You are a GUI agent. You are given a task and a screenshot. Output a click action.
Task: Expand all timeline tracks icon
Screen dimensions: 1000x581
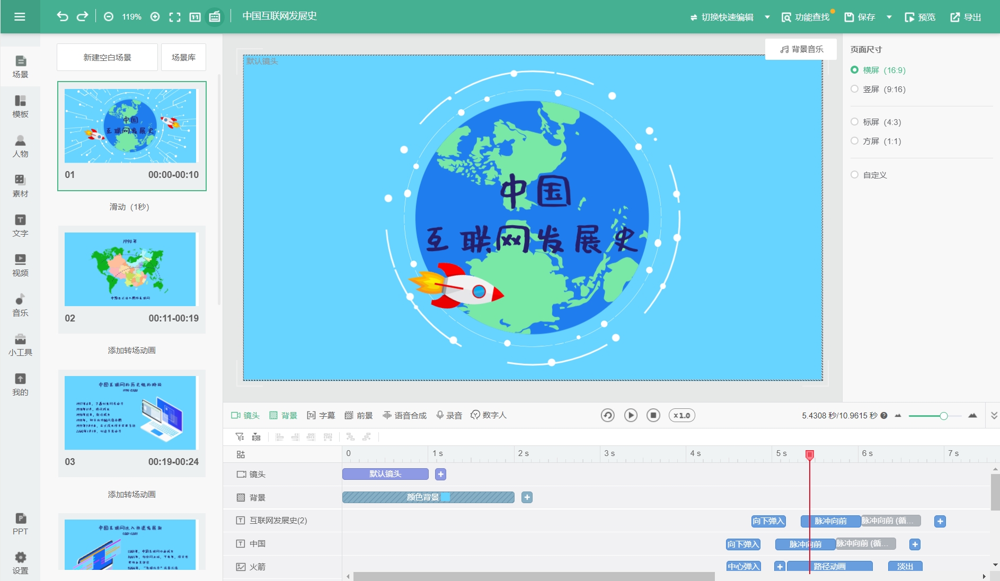click(241, 454)
